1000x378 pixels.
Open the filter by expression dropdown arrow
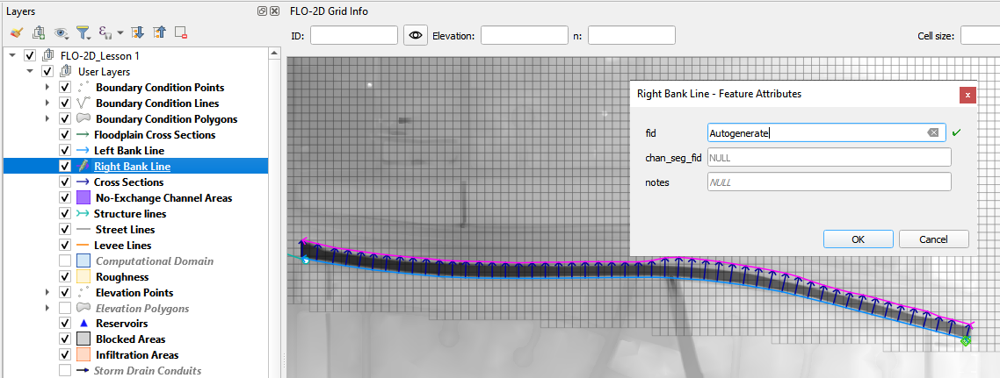point(120,32)
